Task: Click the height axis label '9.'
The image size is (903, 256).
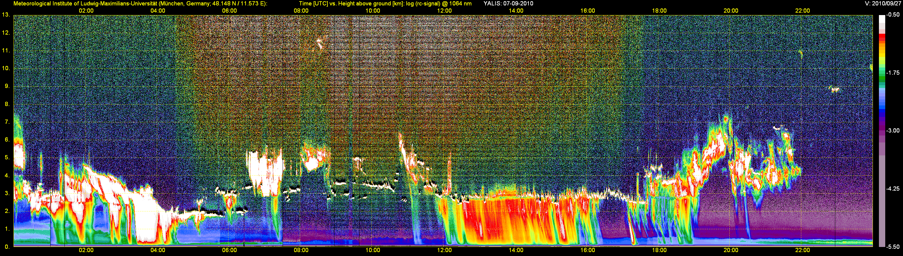Action: (7, 86)
